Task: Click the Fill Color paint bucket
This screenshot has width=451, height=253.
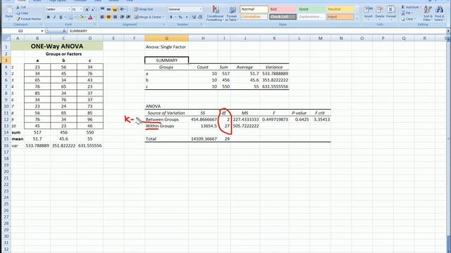Action: click(82, 17)
